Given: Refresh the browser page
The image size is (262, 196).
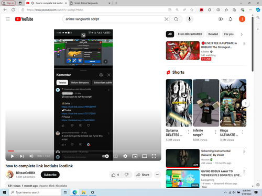Looking at the screenshot, I should pyautogui.click(x=13, y=10).
